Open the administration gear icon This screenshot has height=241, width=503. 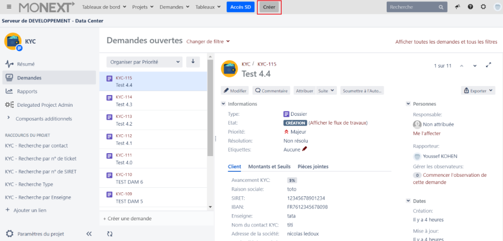[x=484, y=7]
